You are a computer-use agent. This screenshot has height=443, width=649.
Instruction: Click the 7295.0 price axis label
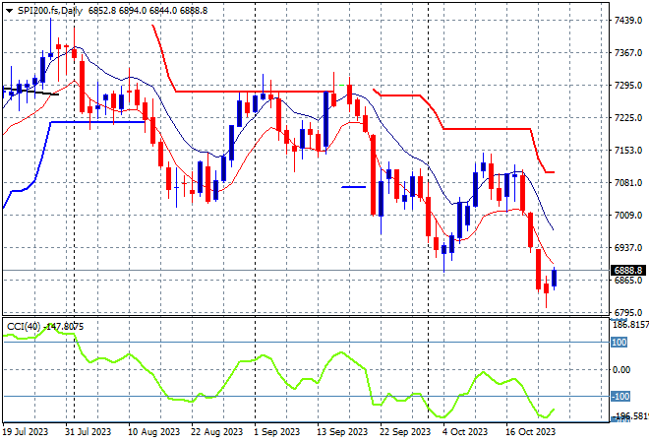[628, 86]
